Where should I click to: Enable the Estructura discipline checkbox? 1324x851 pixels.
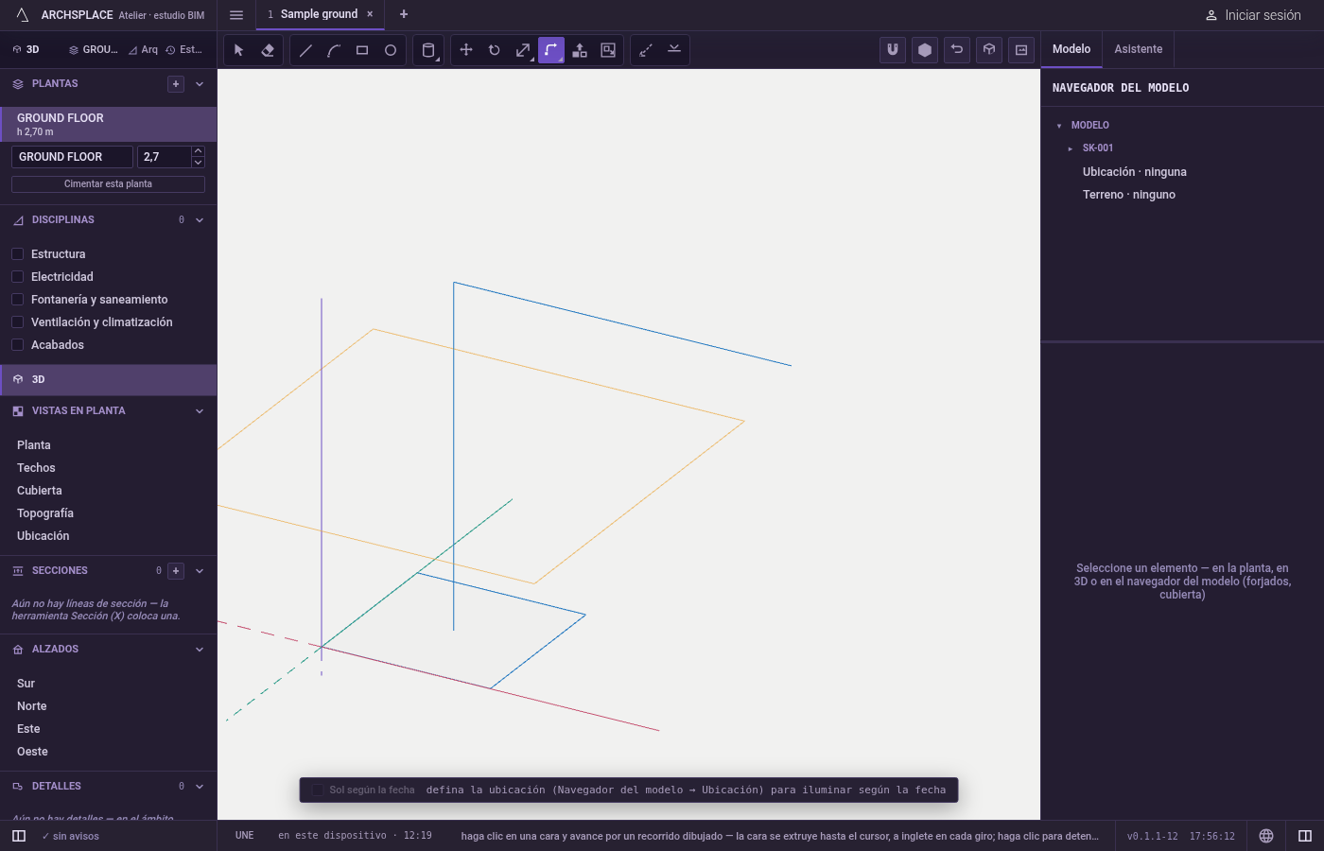click(17, 254)
